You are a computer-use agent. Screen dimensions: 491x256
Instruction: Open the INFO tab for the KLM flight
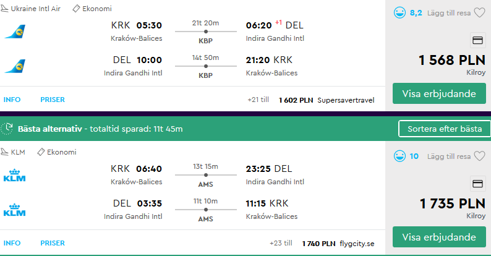pos(12,243)
